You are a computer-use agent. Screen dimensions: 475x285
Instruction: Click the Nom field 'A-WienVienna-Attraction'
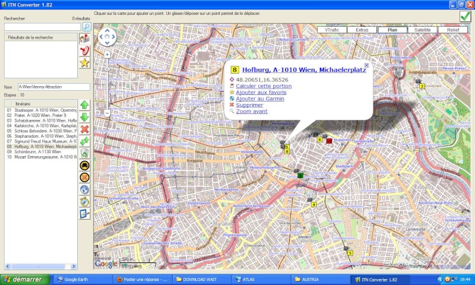pyautogui.click(x=54, y=87)
